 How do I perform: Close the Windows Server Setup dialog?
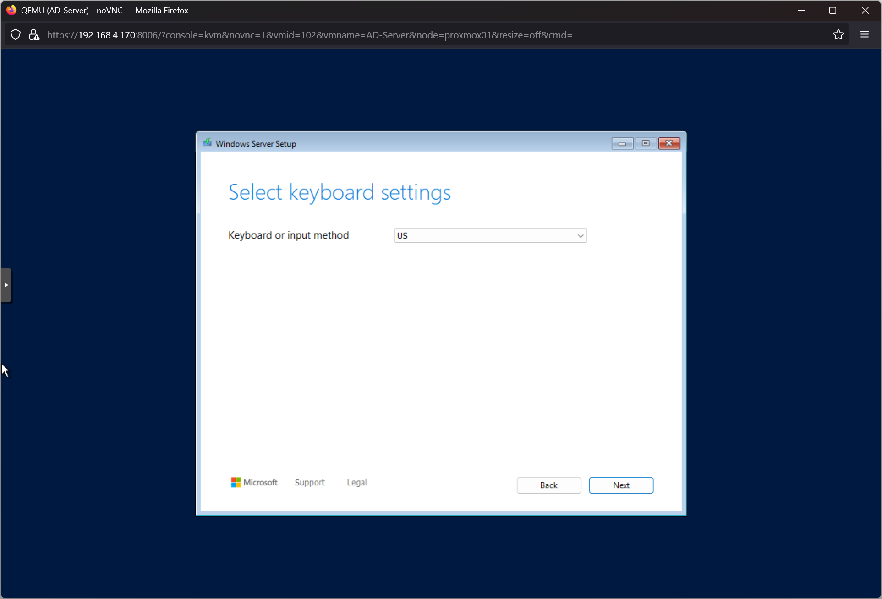[x=669, y=143]
